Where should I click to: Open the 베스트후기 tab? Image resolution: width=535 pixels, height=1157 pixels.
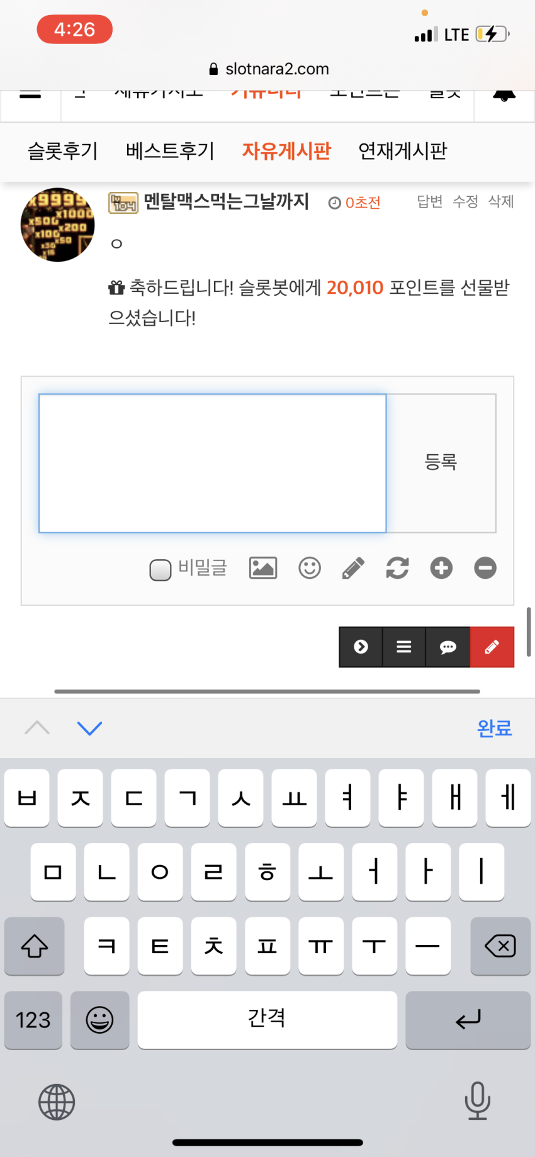point(170,151)
